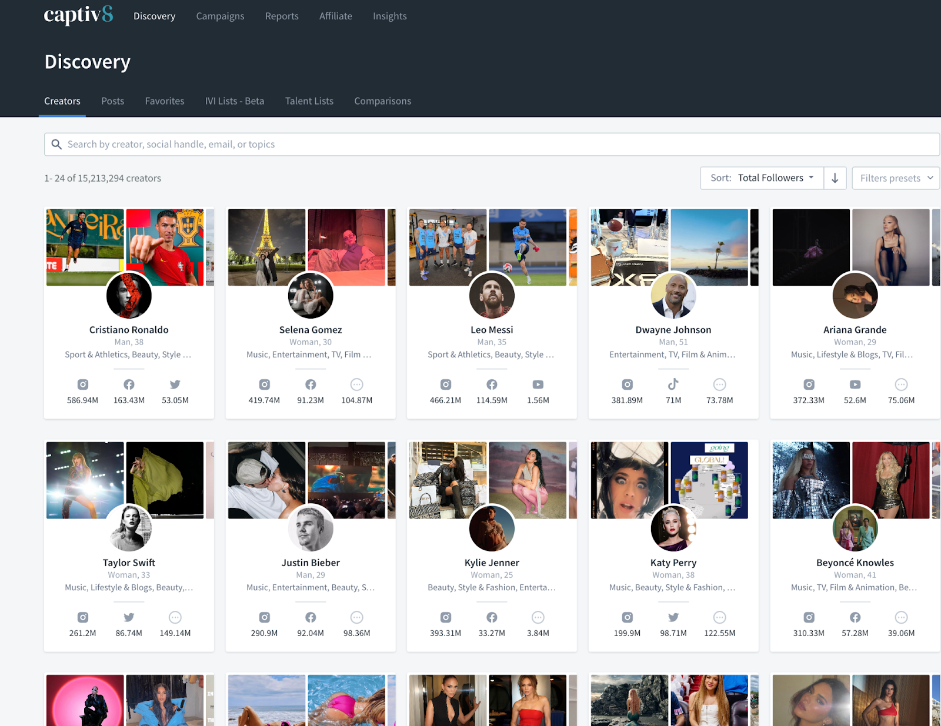Open Cristiano Ronaldo's profile name link
The height and width of the screenshot is (726, 941).
(129, 330)
